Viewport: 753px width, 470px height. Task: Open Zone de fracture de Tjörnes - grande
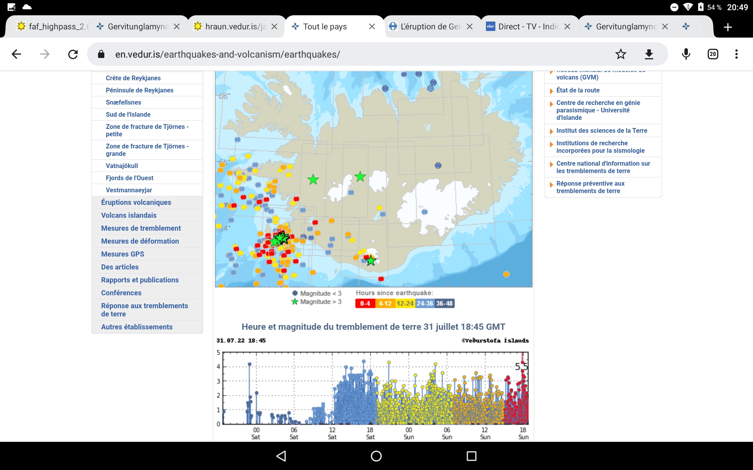(147, 150)
